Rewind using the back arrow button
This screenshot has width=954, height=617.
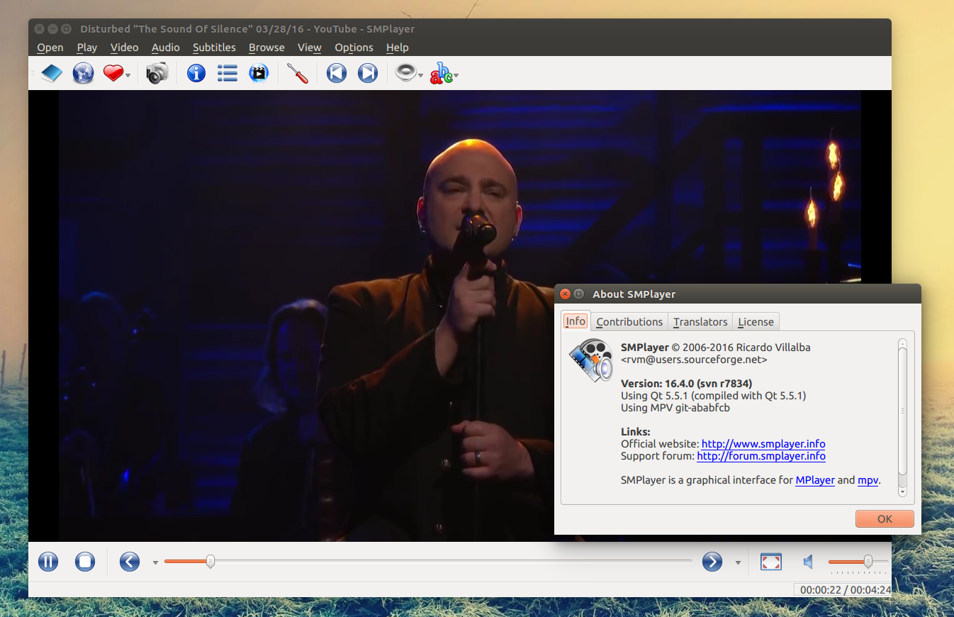130,562
